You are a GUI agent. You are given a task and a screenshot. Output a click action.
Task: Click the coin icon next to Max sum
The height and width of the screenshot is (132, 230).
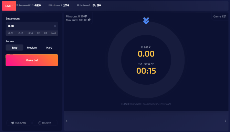tap(89, 20)
